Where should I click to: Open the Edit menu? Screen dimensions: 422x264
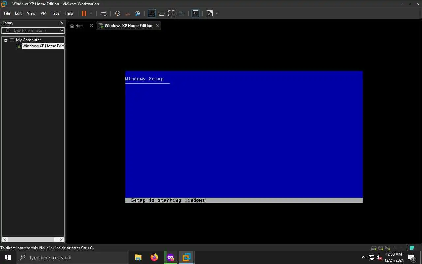18,13
